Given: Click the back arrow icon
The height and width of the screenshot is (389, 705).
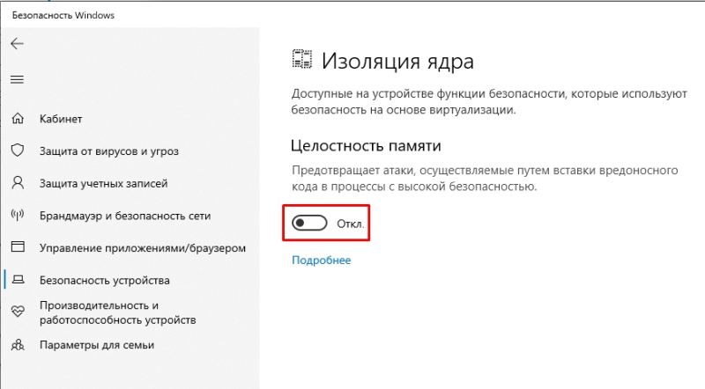Looking at the screenshot, I should coord(17,44).
